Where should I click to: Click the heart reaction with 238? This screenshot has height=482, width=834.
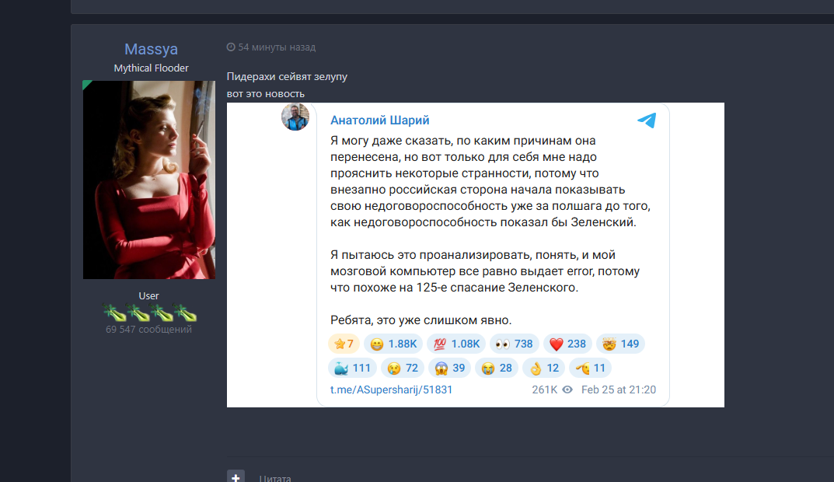point(567,344)
